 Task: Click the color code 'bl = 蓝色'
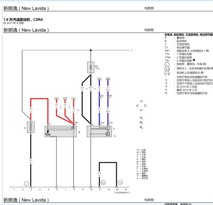coord(141,164)
